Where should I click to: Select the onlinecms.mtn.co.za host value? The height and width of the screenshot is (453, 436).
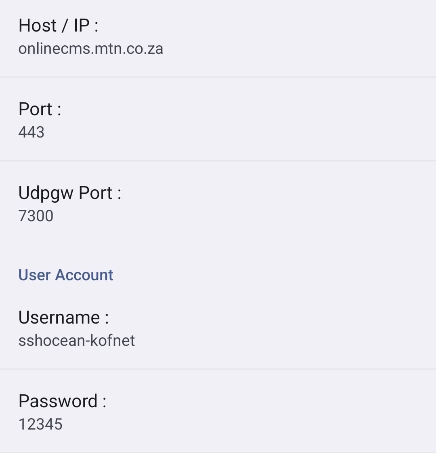tap(91, 49)
